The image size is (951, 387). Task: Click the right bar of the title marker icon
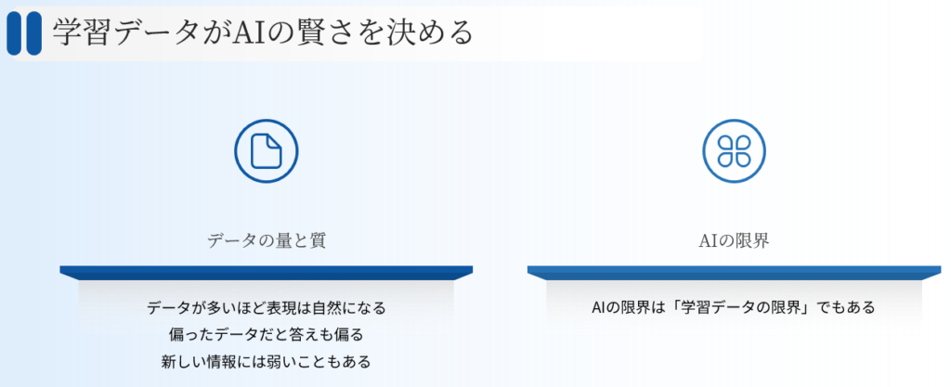coord(34,32)
